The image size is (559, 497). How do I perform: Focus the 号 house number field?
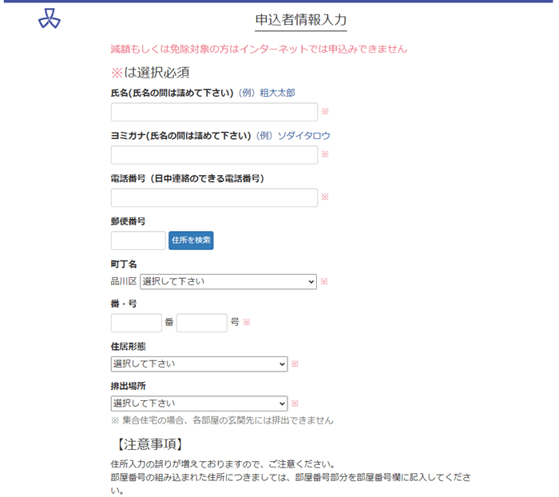coord(202,323)
